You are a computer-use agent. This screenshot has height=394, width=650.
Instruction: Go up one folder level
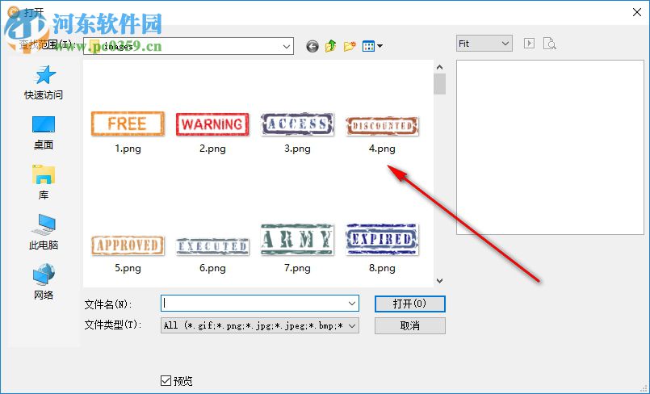[x=331, y=45]
